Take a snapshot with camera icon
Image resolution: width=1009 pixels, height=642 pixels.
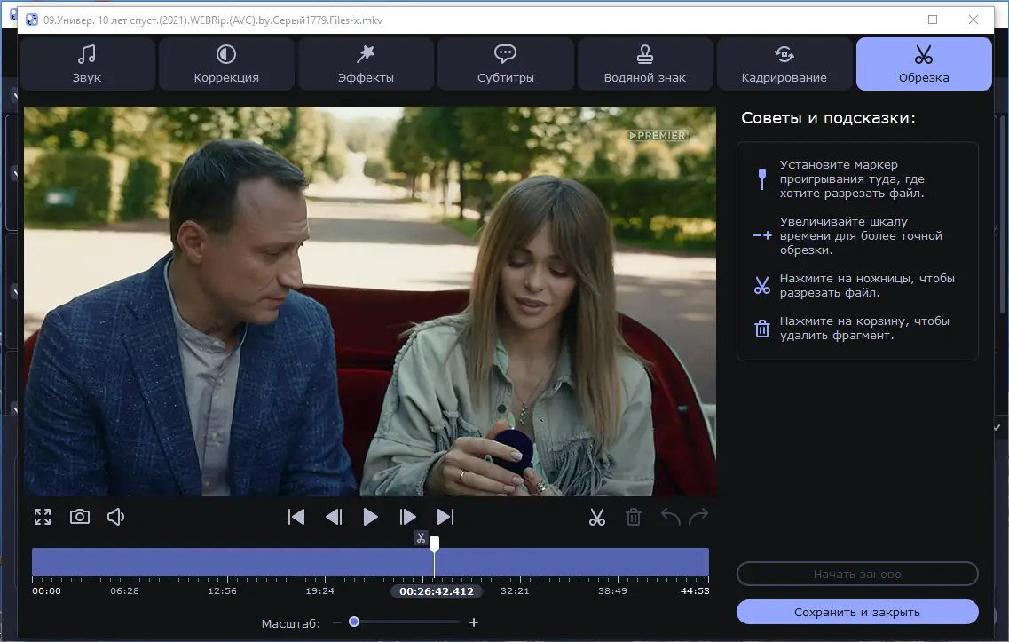[x=80, y=517]
